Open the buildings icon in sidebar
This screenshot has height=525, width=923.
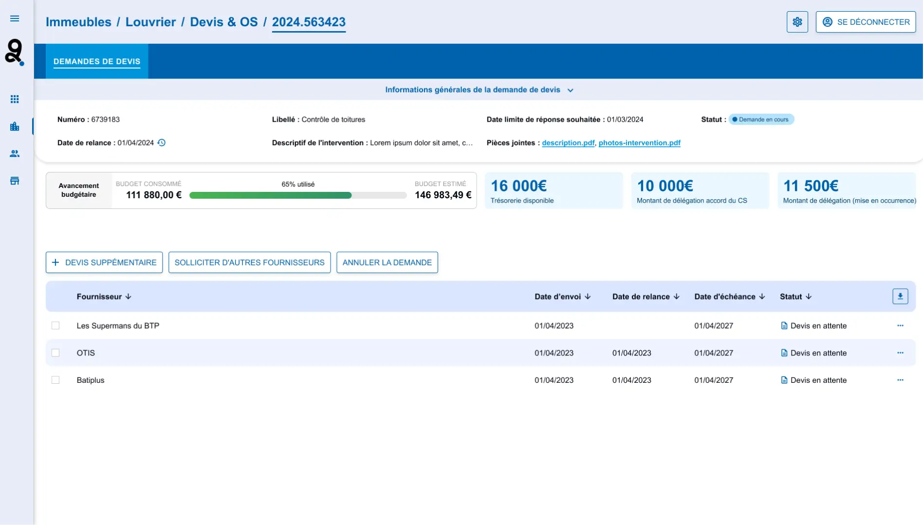(15, 127)
